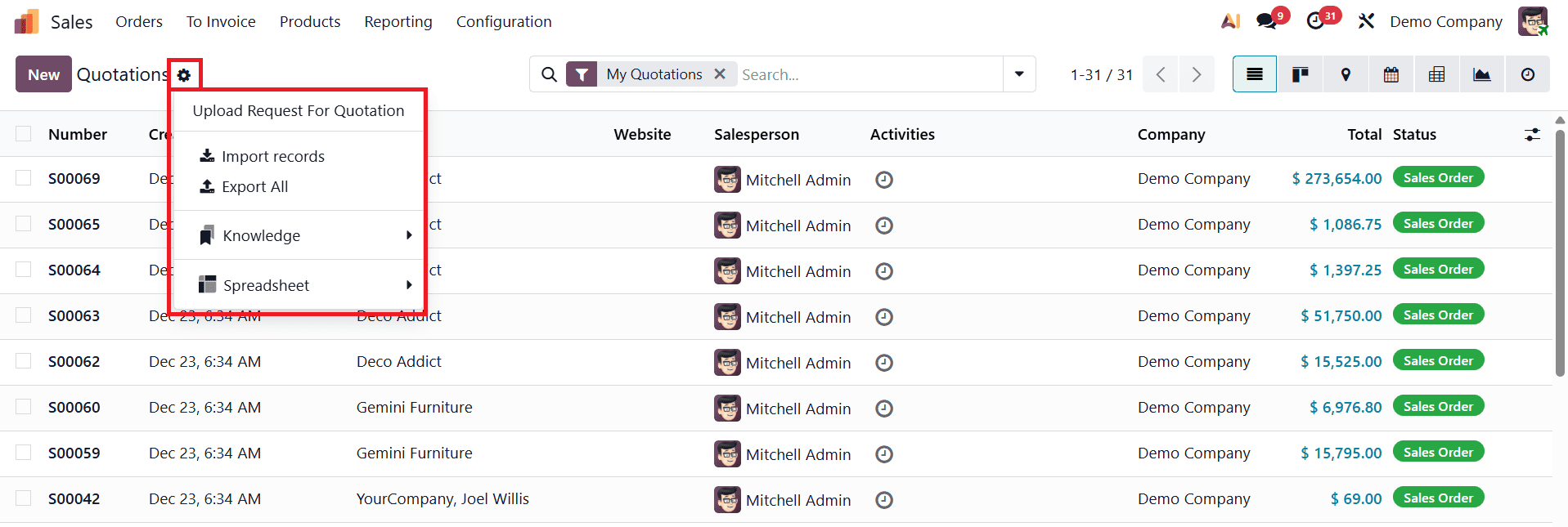Switch to the Graph view
This screenshot has width=1568, height=527.
pos(1481,74)
